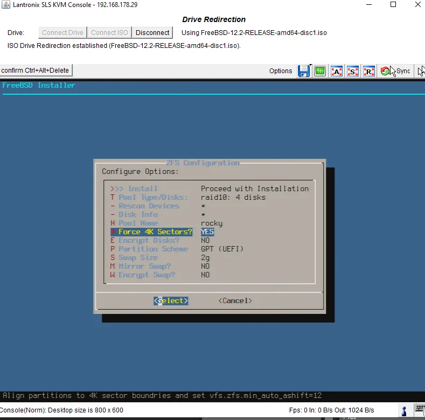Click the 'A' scaling toolbar icon
Screen dimensions: 425x420
337,71
